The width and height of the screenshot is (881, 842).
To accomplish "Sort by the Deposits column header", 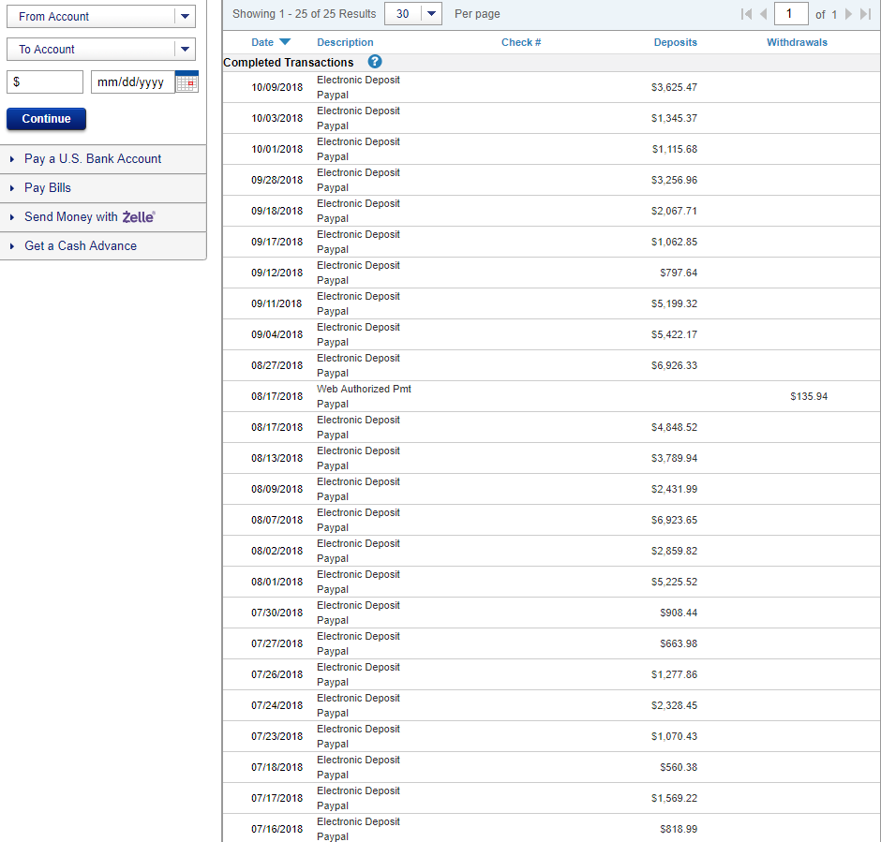I will [676, 42].
